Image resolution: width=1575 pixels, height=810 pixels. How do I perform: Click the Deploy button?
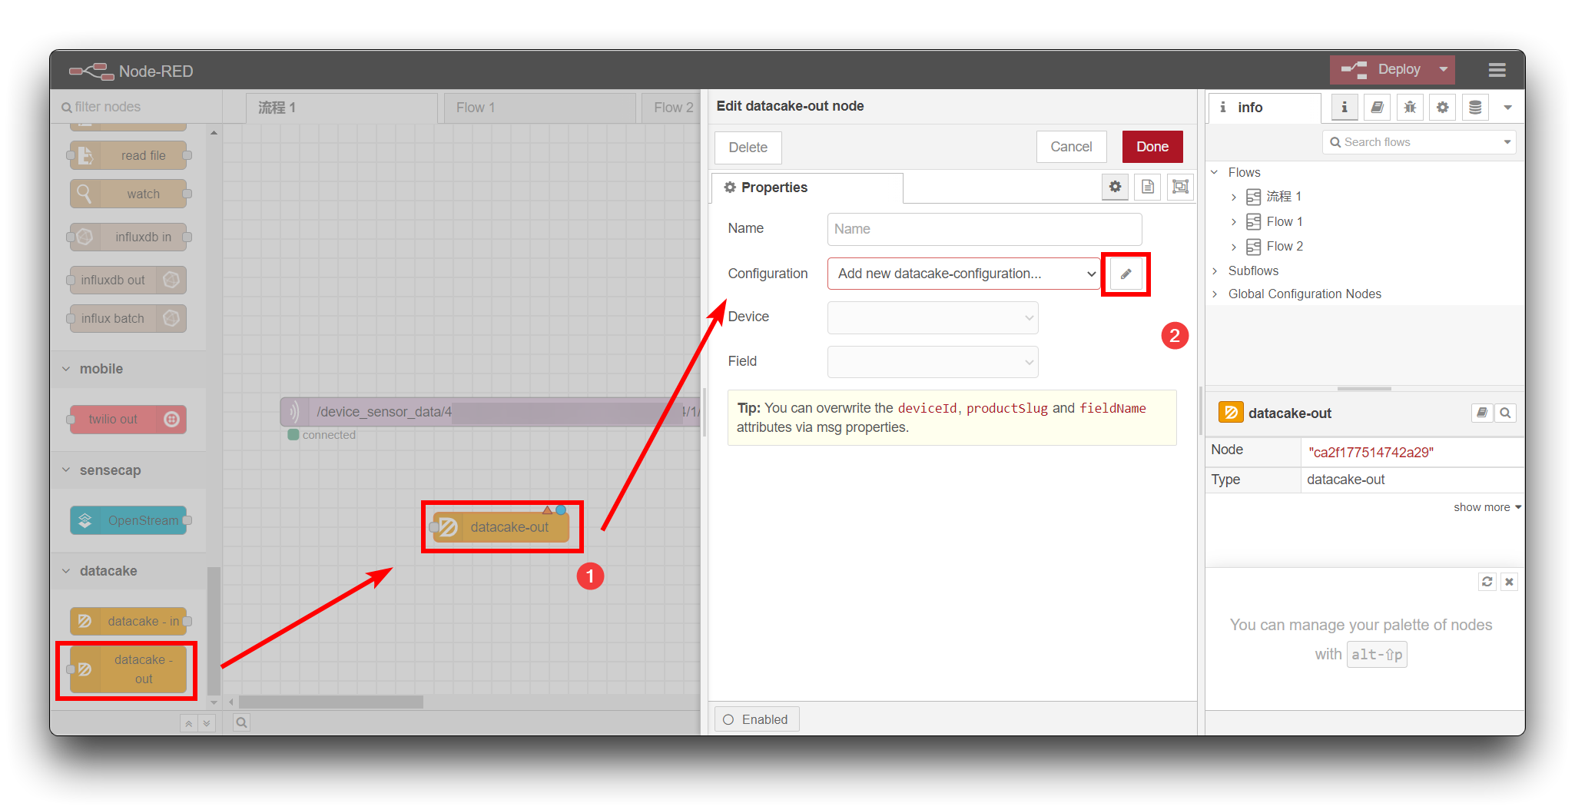point(1382,69)
